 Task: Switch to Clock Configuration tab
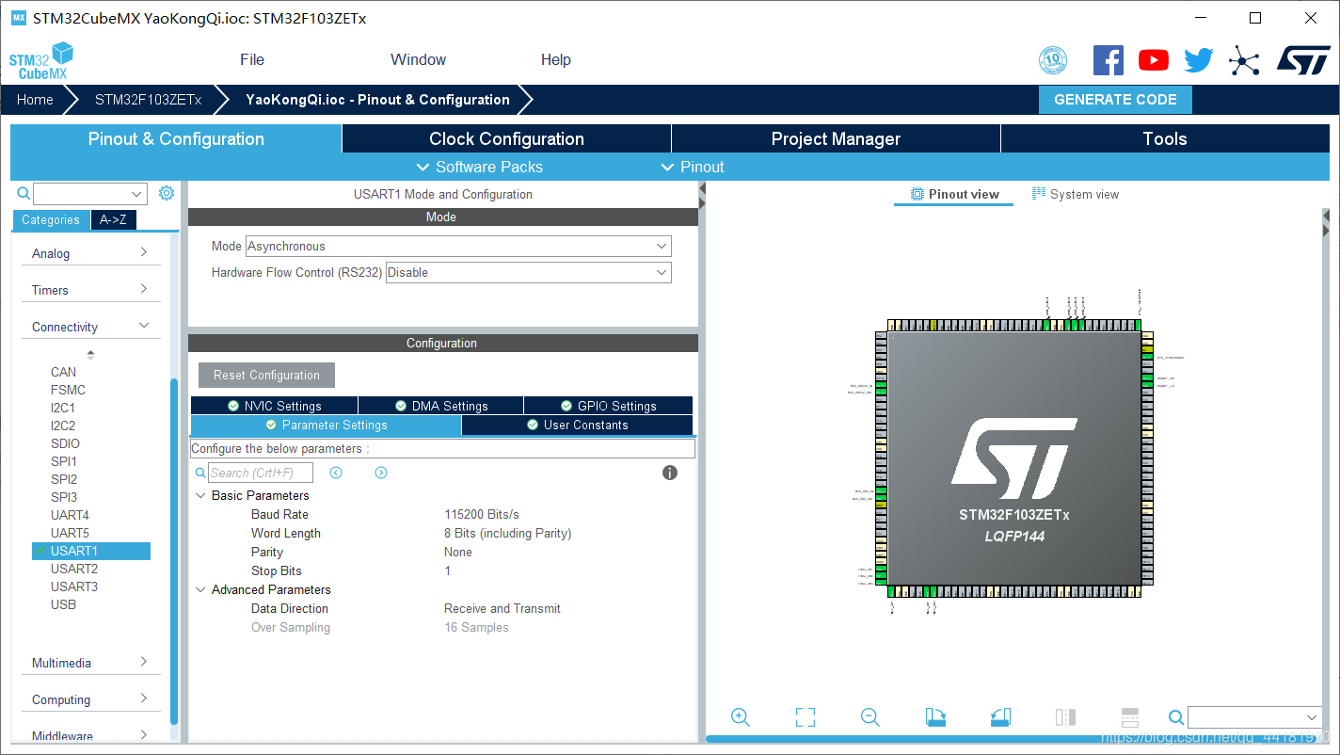click(x=506, y=138)
